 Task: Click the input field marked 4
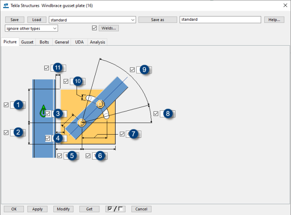click(x=59, y=138)
